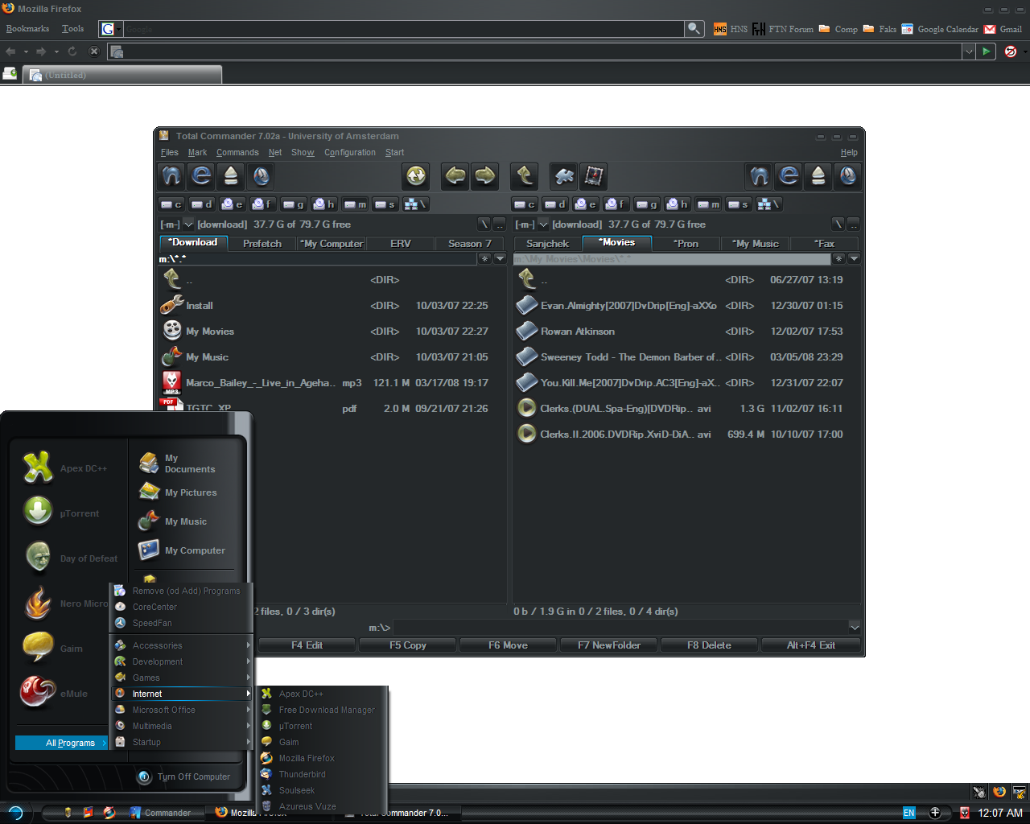Expand the Accessories programs submenu
1030x824 pixels.
(x=181, y=645)
